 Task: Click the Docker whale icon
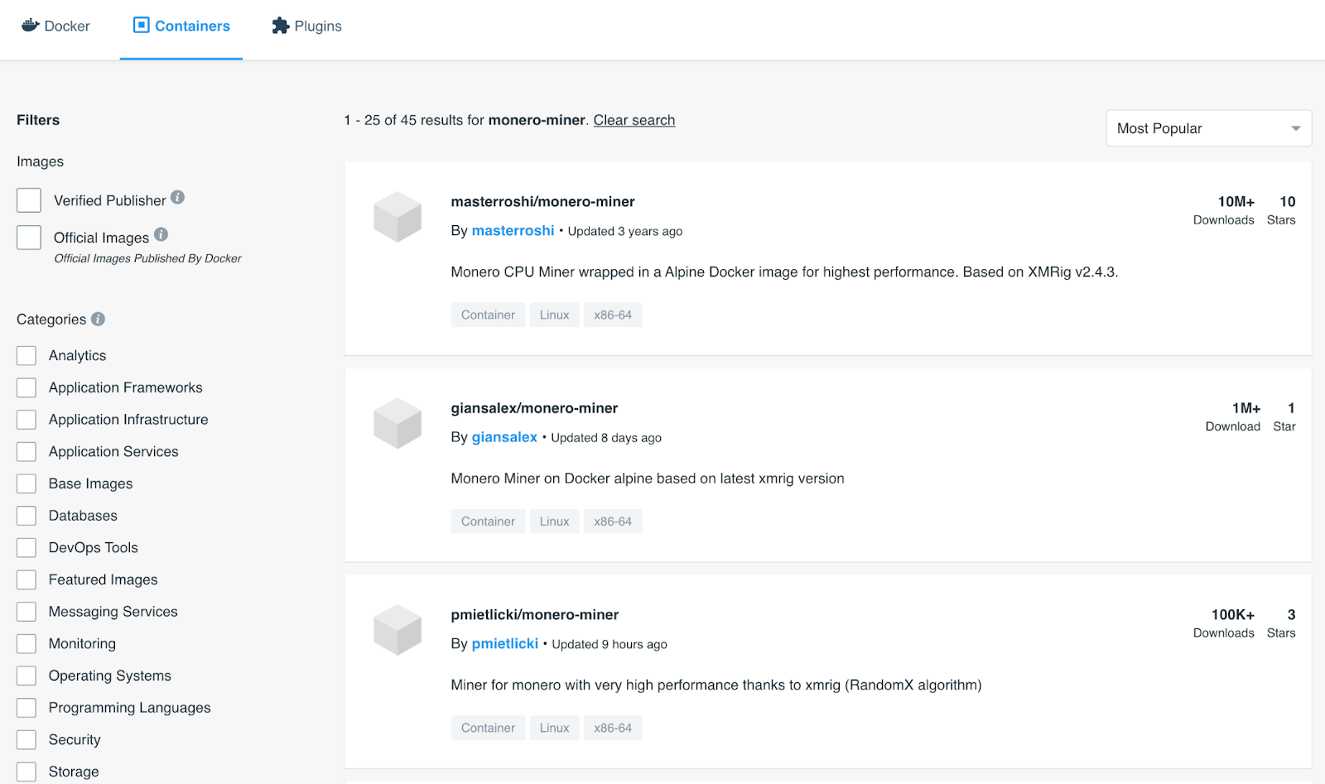31,25
